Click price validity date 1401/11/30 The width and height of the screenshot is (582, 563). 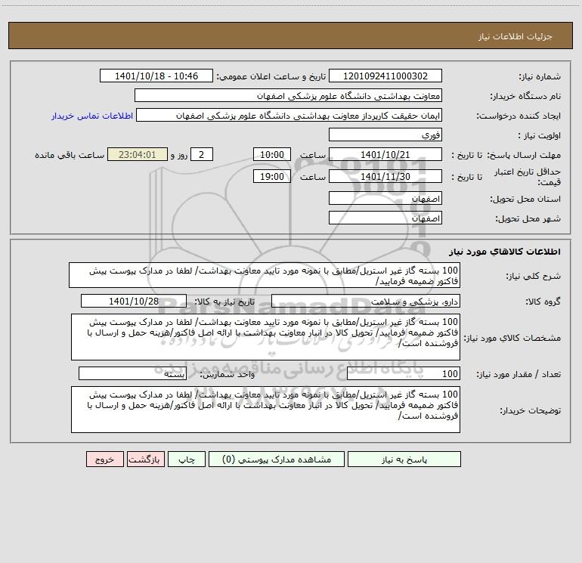(385, 176)
